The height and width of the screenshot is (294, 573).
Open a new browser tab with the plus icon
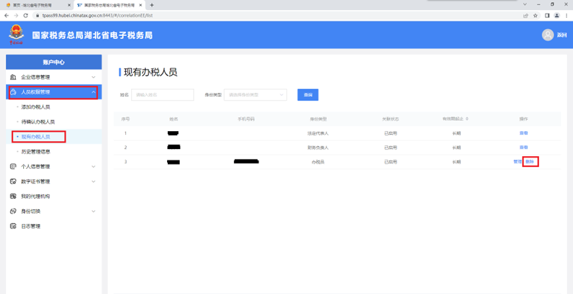152,5
